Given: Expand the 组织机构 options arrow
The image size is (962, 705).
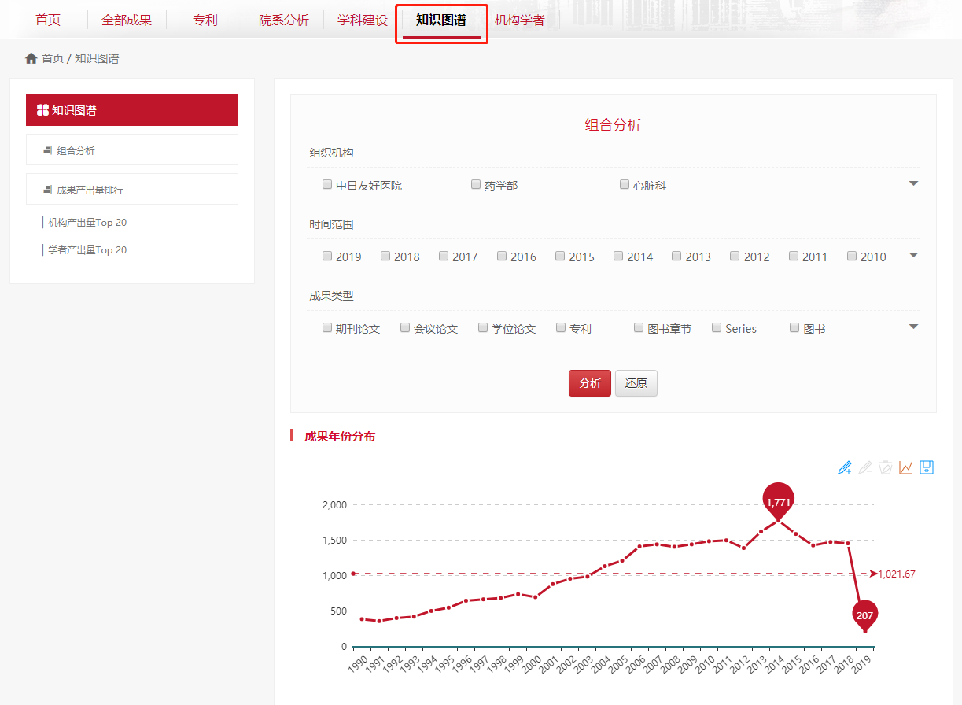Looking at the screenshot, I should click(x=913, y=183).
